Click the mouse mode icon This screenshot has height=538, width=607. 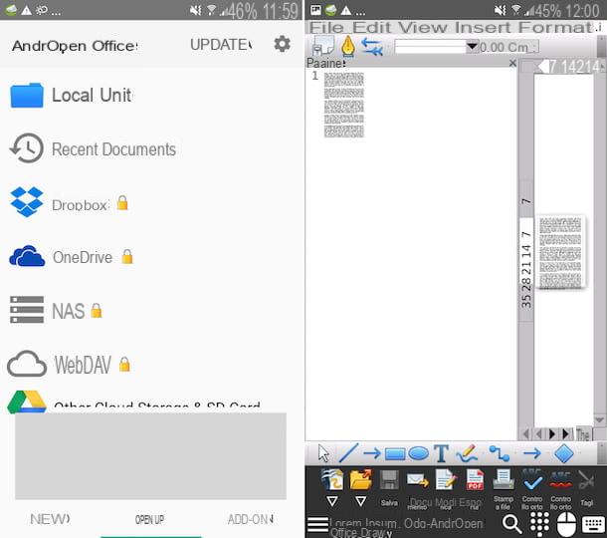[567, 524]
